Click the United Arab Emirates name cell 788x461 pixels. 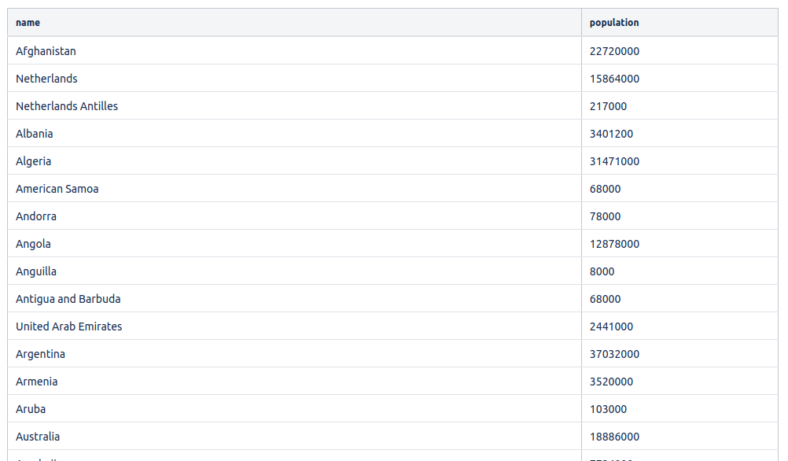68,326
